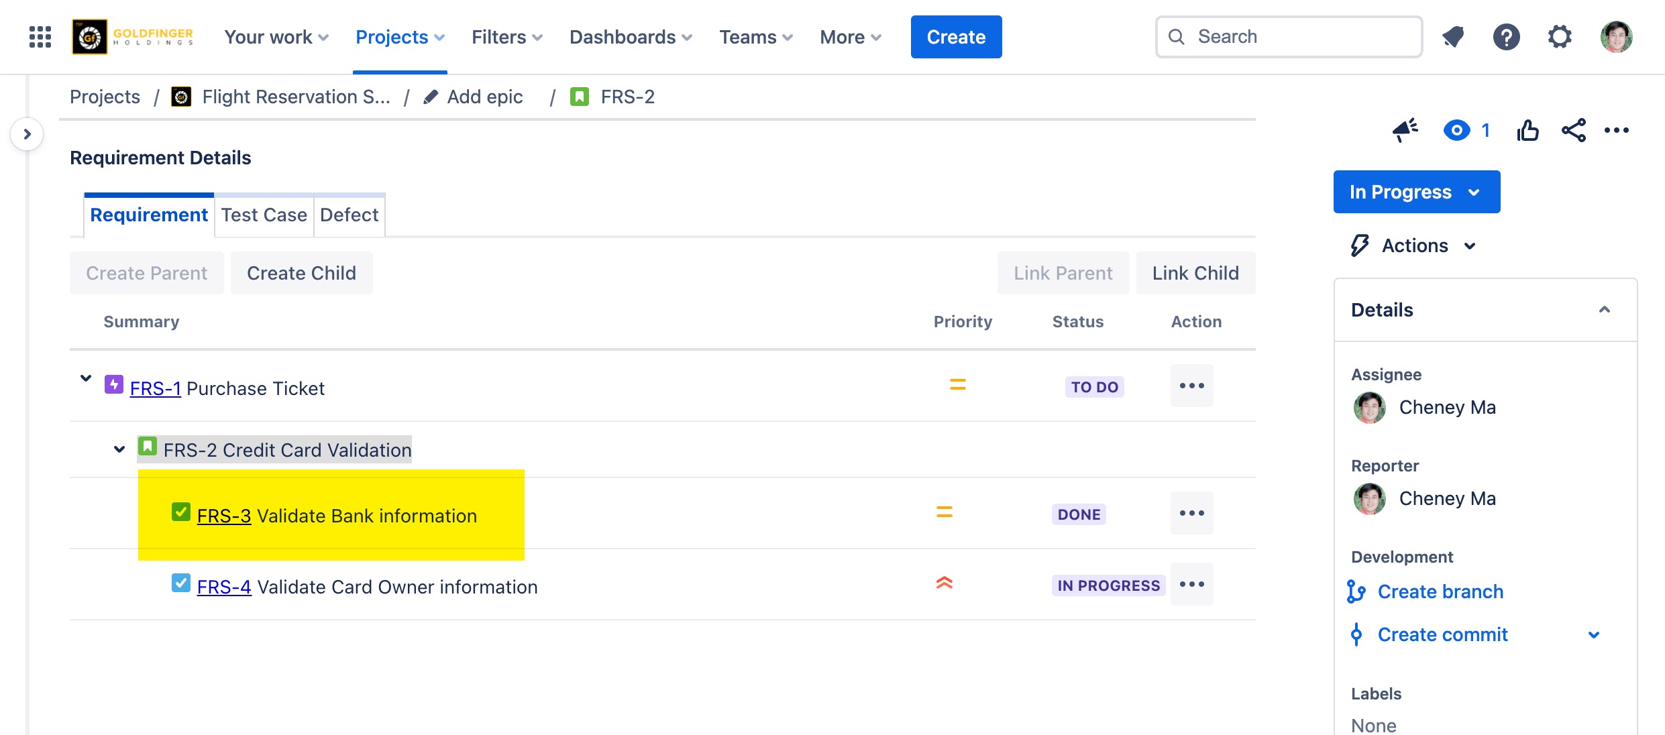Viewport: 1665px width, 735px height.
Task: Click the feedback megaphone icon
Action: coord(1405,130)
